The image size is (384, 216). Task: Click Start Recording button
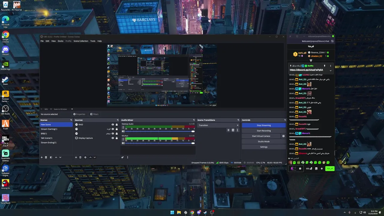tap(264, 131)
